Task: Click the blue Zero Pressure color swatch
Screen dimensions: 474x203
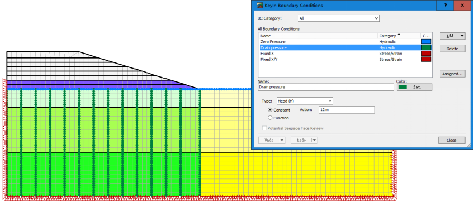Action: click(x=426, y=42)
